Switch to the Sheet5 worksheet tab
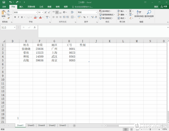Viewport: 169px width, 131px height. click(31, 125)
